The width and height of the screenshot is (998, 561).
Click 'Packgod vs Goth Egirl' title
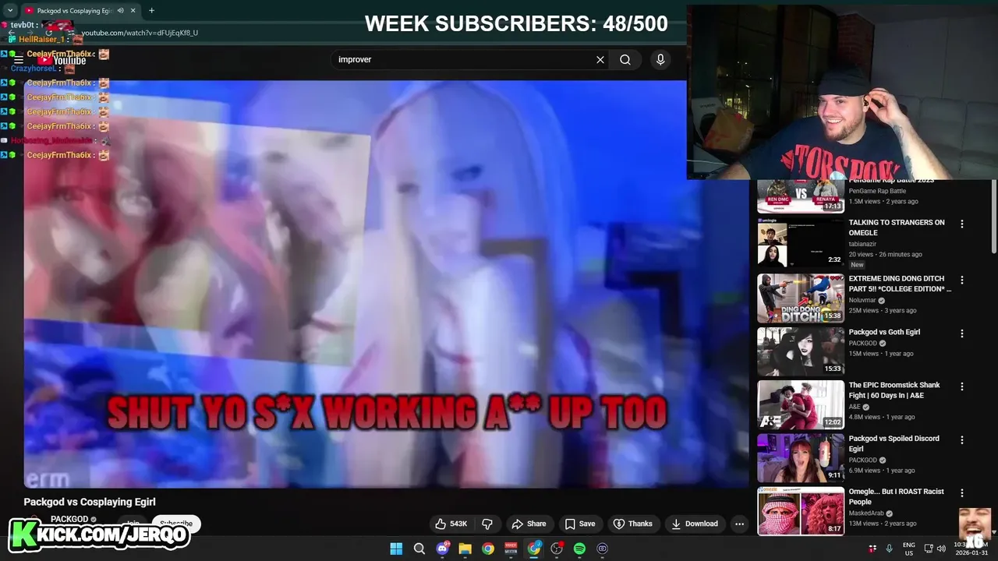tap(884, 332)
